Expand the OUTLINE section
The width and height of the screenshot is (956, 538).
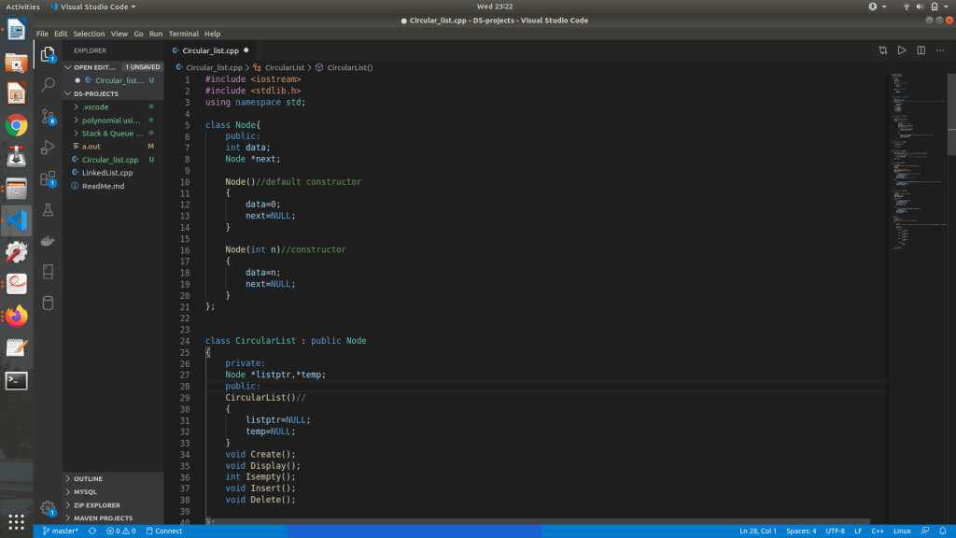pyautogui.click(x=88, y=479)
